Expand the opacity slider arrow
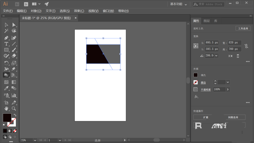Screen dimensions: 254x143 tap(228, 89)
